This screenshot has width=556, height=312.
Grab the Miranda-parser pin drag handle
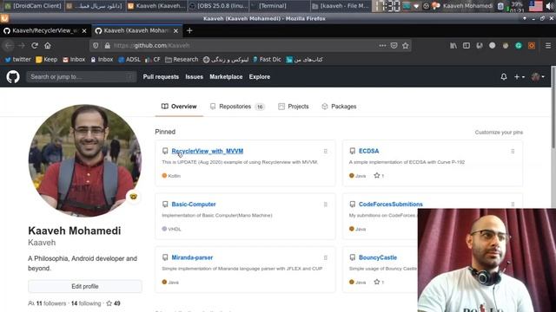[325, 258]
